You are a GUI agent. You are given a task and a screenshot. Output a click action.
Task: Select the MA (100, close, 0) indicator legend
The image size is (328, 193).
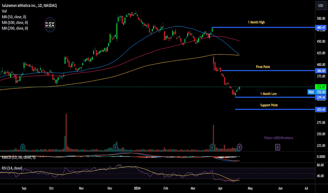coord(15,22)
